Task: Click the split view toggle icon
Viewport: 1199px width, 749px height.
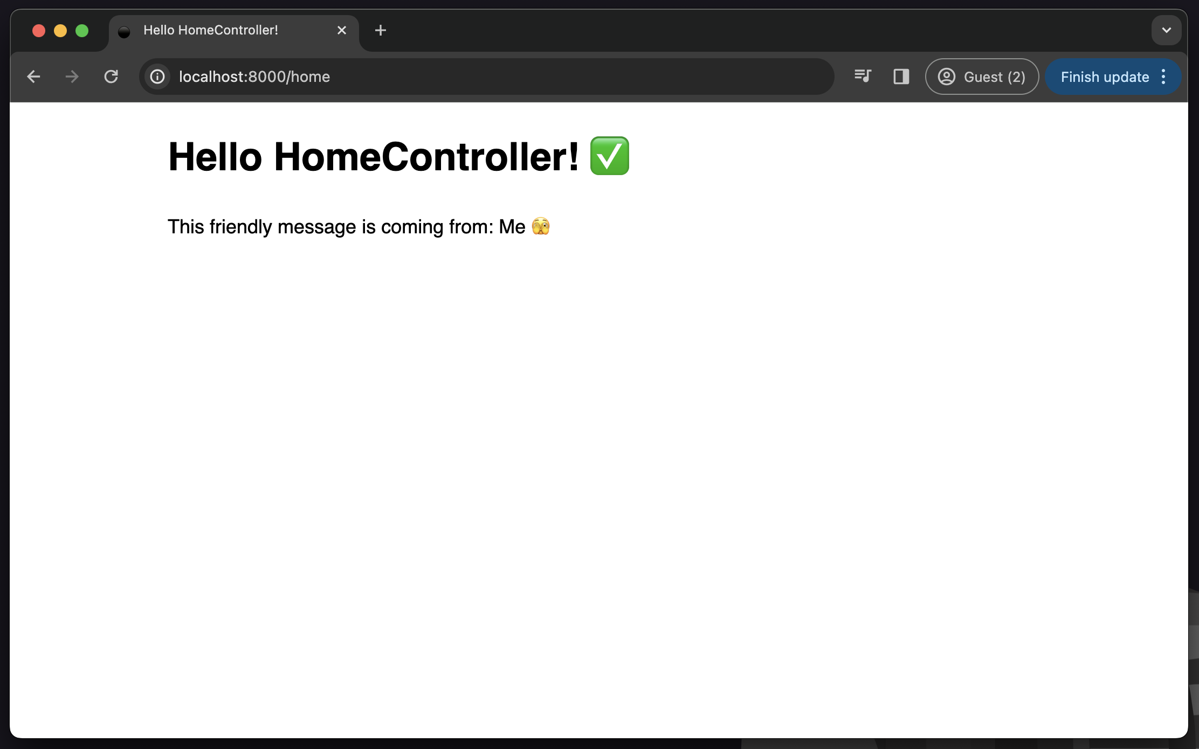Action: (900, 77)
